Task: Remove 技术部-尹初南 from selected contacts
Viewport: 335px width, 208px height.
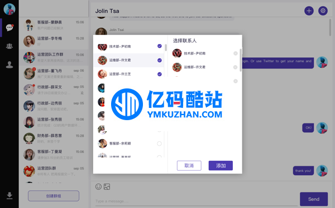Action: 236,53
